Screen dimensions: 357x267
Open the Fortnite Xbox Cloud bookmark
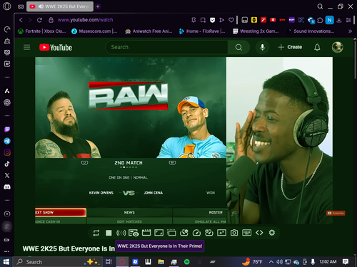pyautogui.click(x=42, y=31)
